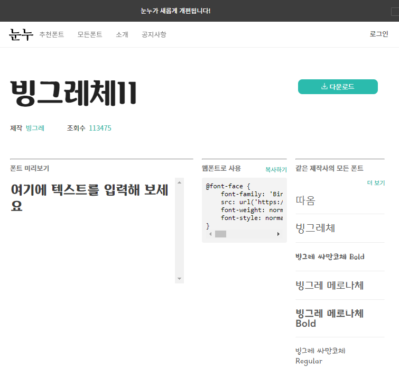
Task: Open the 빙그레 creator link
Action: click(x=35, y=128)
